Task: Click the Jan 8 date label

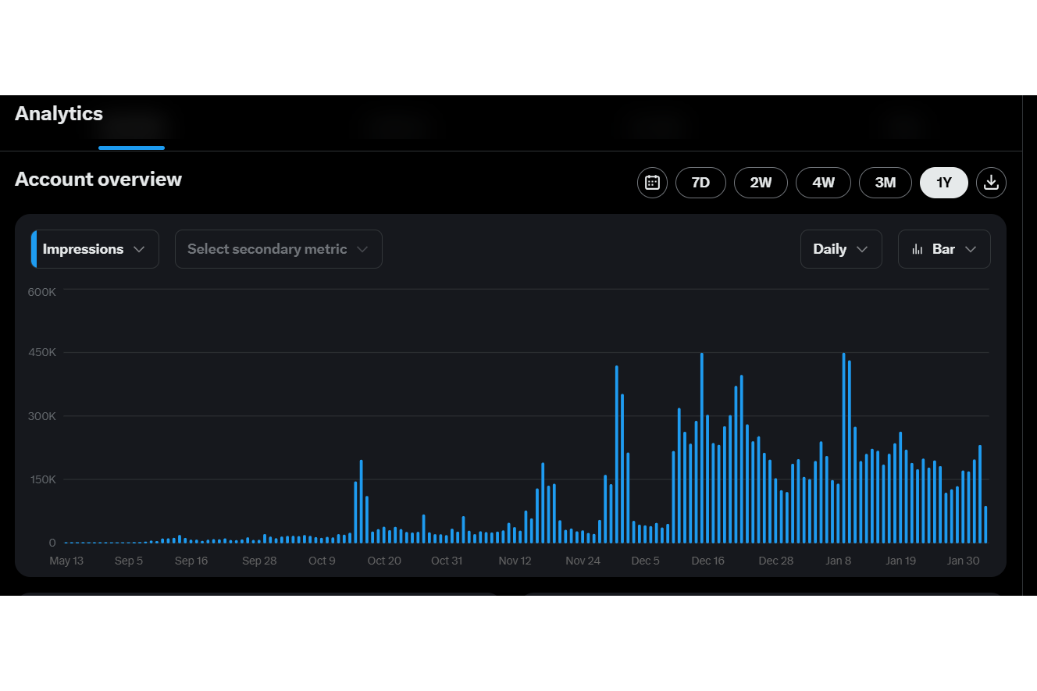Action: tap(838, 561)
